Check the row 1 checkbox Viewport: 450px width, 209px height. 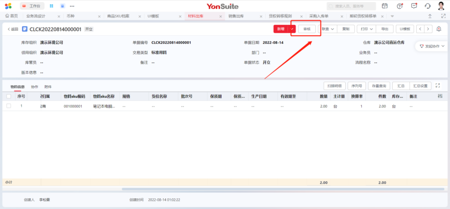[x=9, y=106]
